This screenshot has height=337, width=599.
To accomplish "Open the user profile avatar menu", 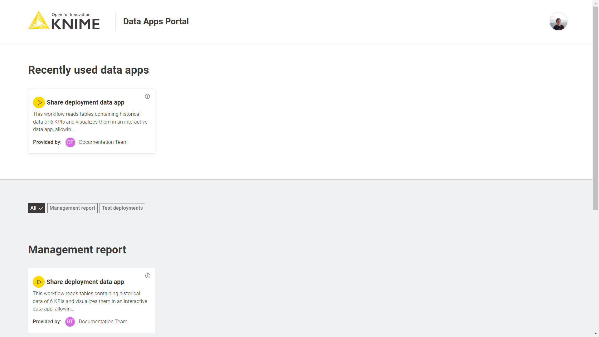I will click(558, 22).
